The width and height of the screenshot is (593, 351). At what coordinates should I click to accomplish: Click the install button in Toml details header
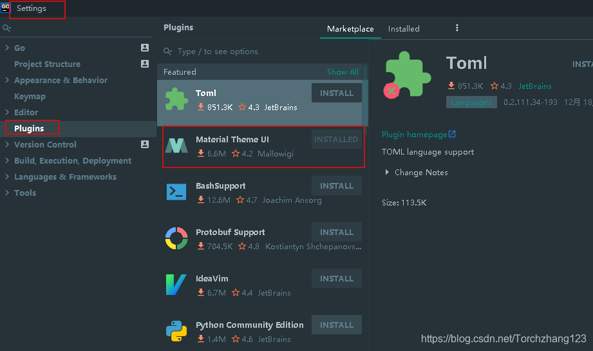click(x=583, y=64)
